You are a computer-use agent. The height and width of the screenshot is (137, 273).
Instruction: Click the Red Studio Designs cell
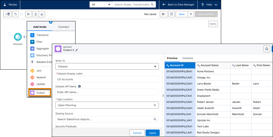pyautogui.click(x=213, y=133)
